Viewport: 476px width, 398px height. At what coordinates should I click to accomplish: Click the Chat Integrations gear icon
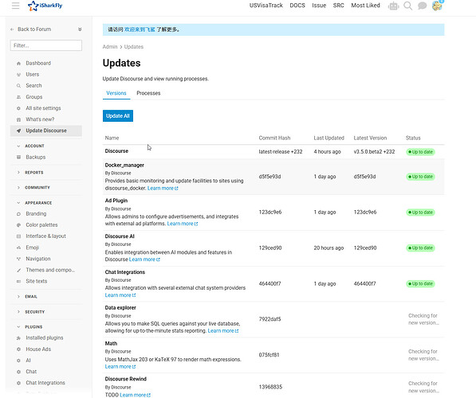click(18, 383)
